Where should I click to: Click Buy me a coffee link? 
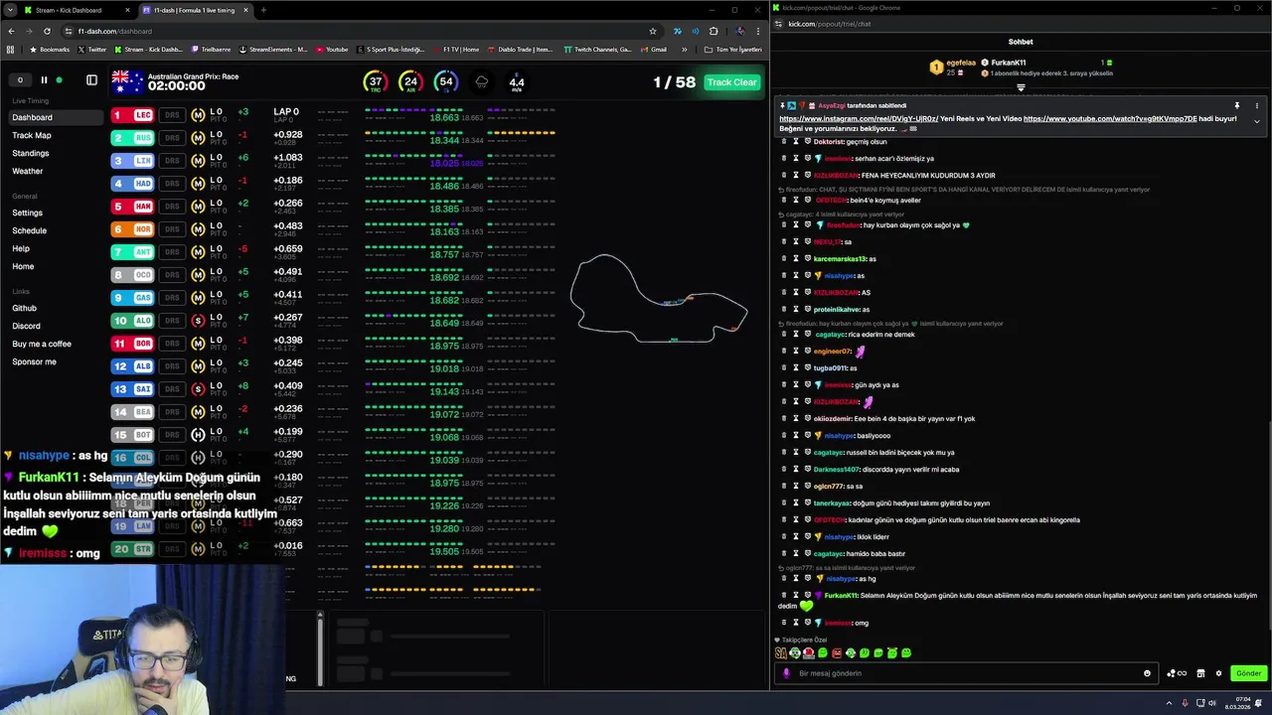tap(42, 344)
